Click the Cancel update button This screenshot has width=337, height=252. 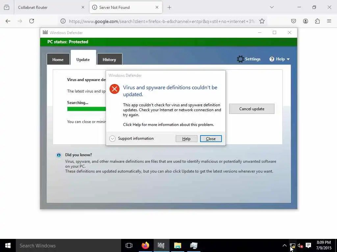(x=252, y=109)
